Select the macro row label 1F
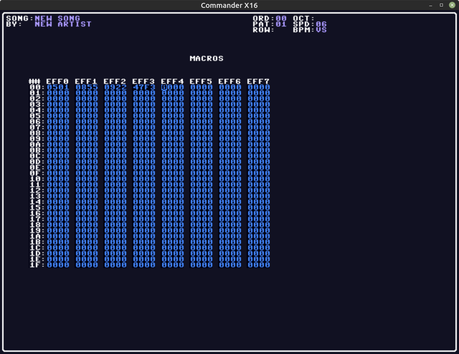This screenshot has height=354, width=459. (35, 265)
